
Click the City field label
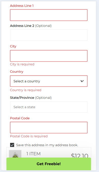13,46
